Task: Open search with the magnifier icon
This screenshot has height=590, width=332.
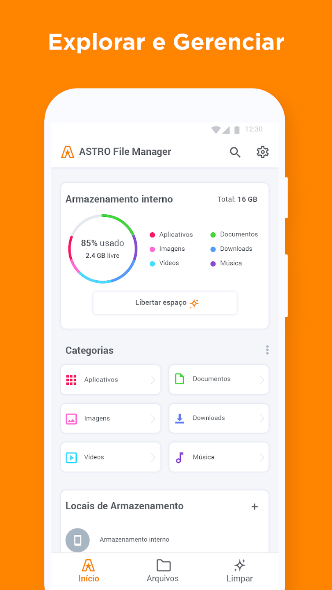Action: point(235,152)
